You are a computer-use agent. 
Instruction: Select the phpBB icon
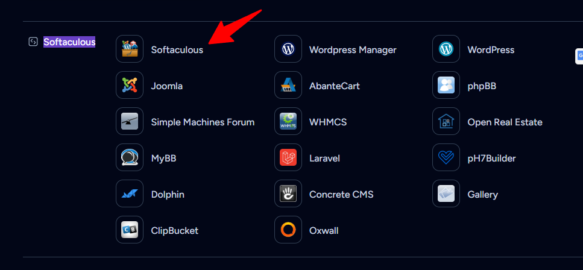tap(446, 85)
